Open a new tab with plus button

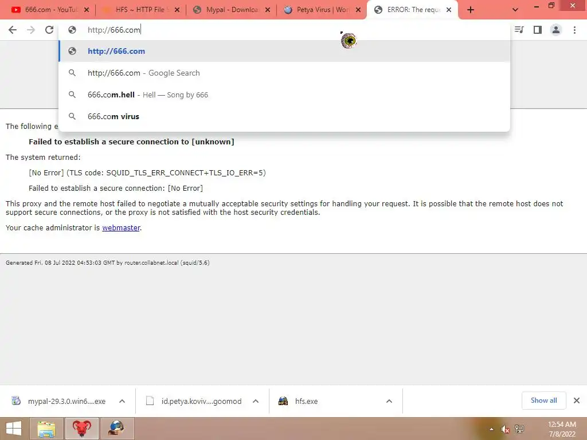pyautogui.click(x=471, y=10)
